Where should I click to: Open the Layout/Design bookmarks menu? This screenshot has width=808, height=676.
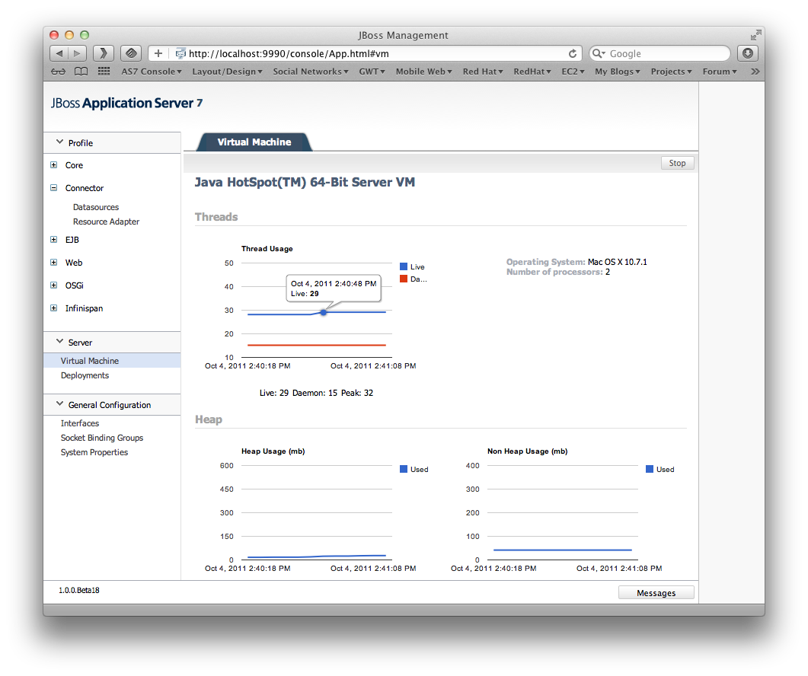227,72
